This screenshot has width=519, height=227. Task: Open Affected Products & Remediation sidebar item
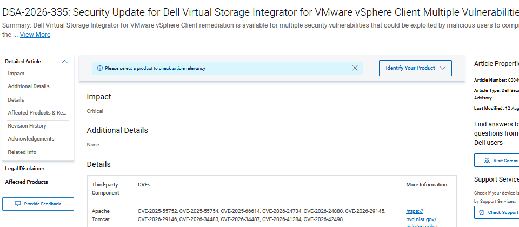pos(37,113)
